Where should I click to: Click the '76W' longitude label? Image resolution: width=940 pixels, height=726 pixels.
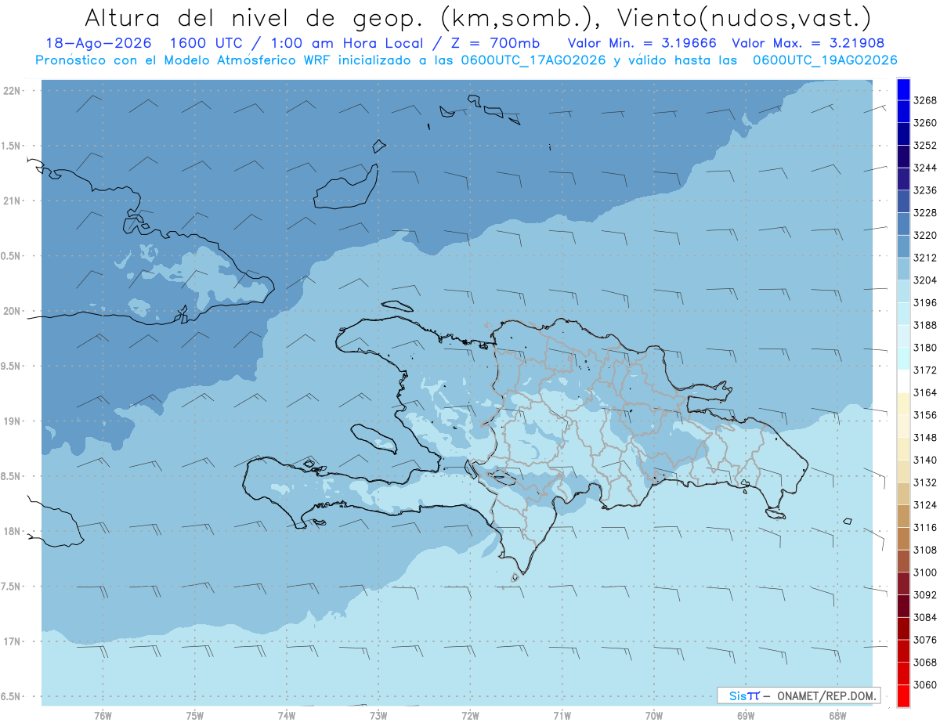[103, 716]
